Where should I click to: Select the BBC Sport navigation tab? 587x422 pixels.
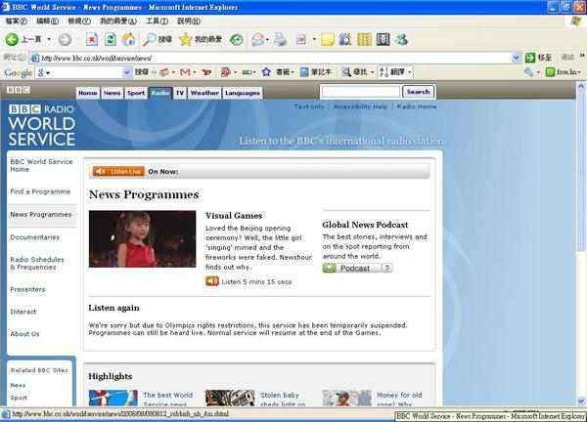136,93
